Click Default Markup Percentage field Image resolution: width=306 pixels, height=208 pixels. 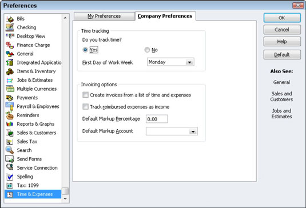[x=157, y=119]
